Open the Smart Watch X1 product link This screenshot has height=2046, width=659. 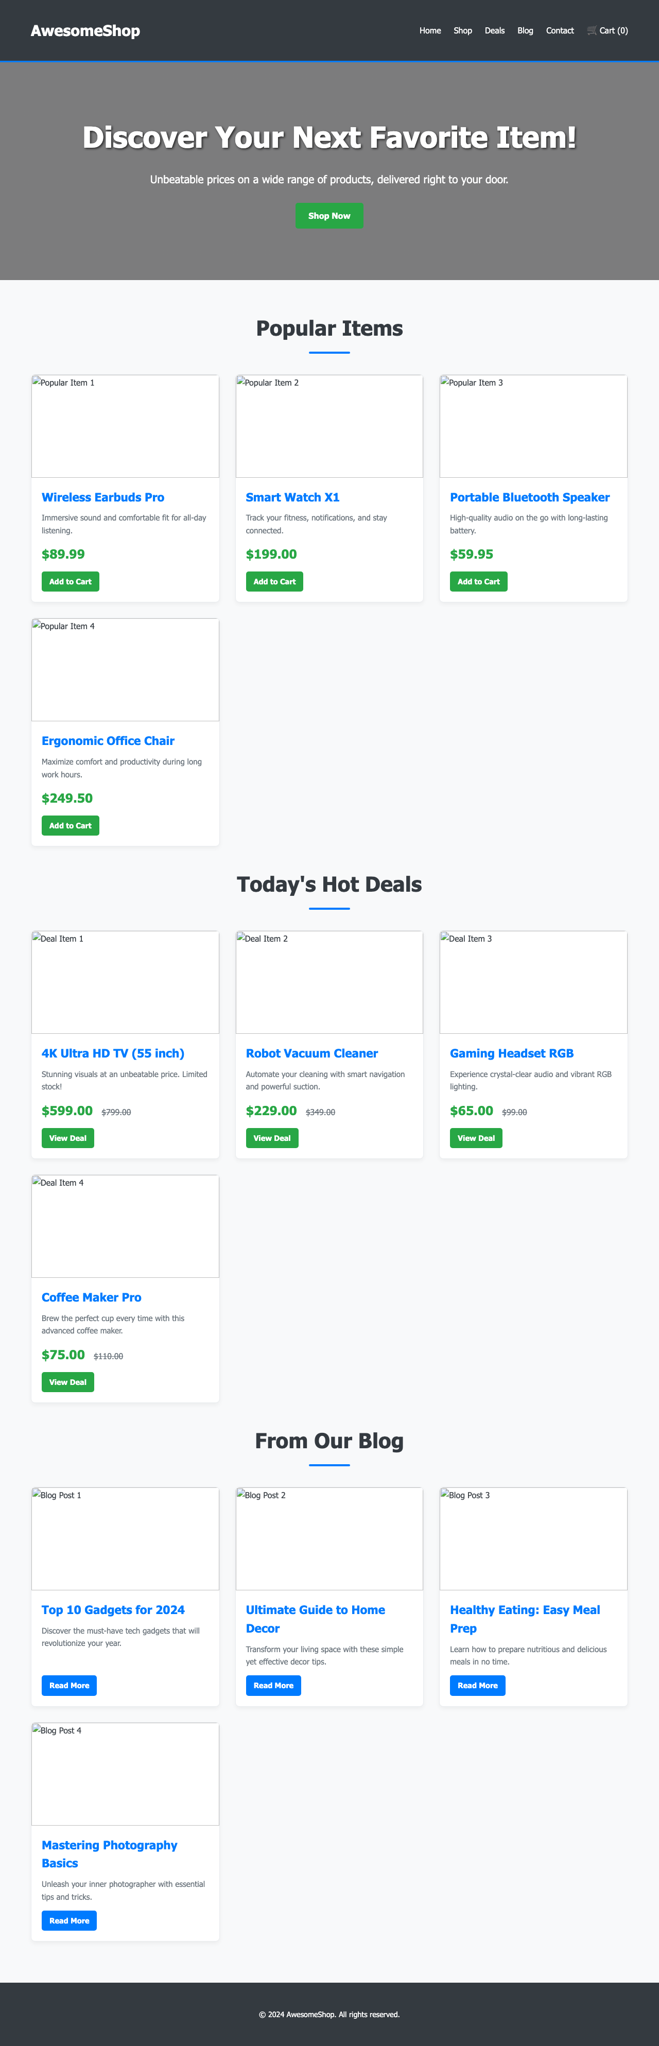292,497
